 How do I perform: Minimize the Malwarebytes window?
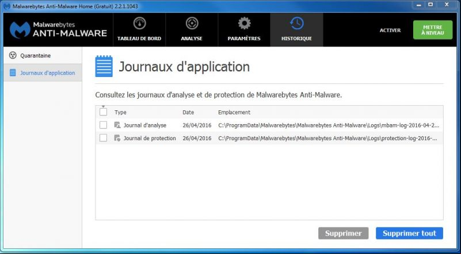pos(418,4)
